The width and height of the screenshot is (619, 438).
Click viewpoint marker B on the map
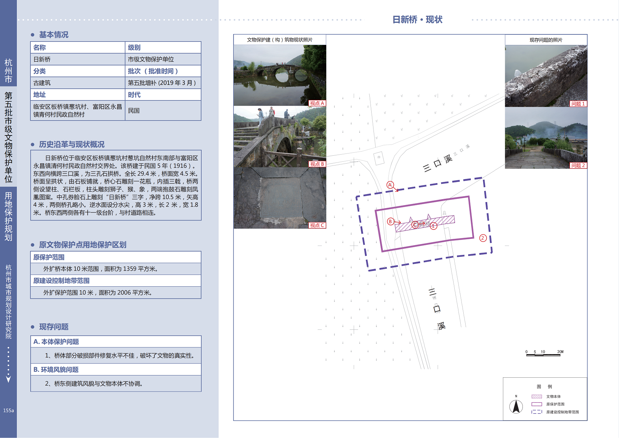tap(390, 222)
